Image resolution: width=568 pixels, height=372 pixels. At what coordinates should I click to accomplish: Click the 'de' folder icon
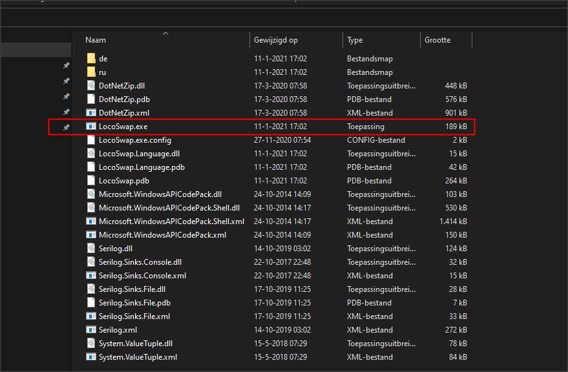91,59
